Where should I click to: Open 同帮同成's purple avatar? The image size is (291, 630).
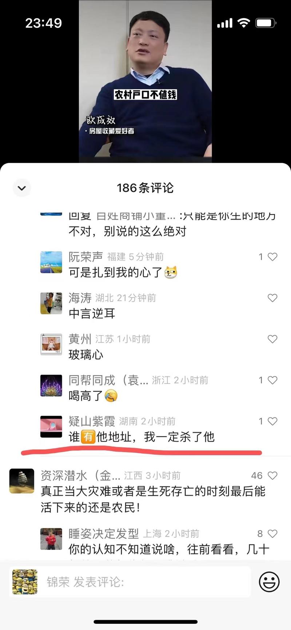51,385
